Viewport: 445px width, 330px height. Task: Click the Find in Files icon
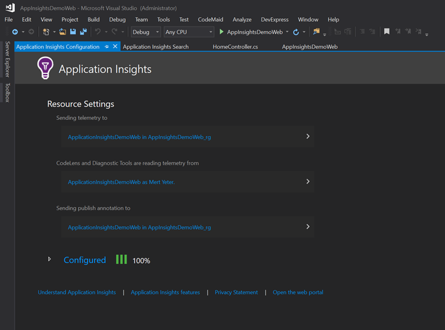pyautogui.click(x=316, y=32)
